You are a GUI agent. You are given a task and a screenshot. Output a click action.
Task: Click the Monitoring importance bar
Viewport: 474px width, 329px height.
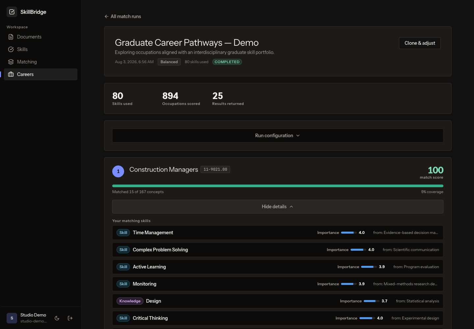tap(349, 284)
